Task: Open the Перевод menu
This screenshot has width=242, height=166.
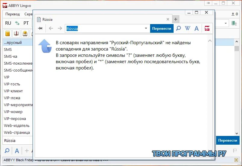Action: [x=12, y=14]
